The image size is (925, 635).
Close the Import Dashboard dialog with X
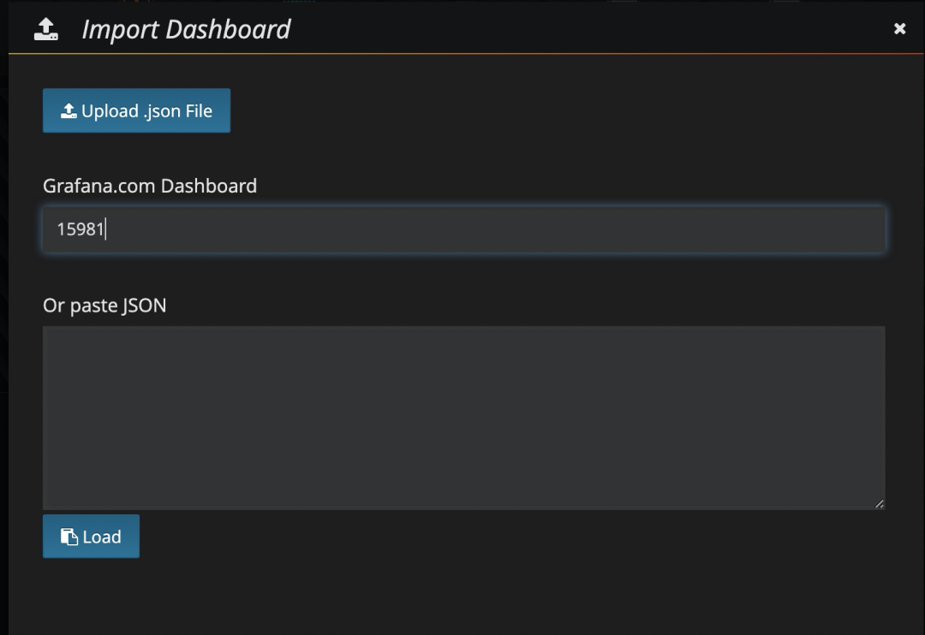click(x=899, y=29)
